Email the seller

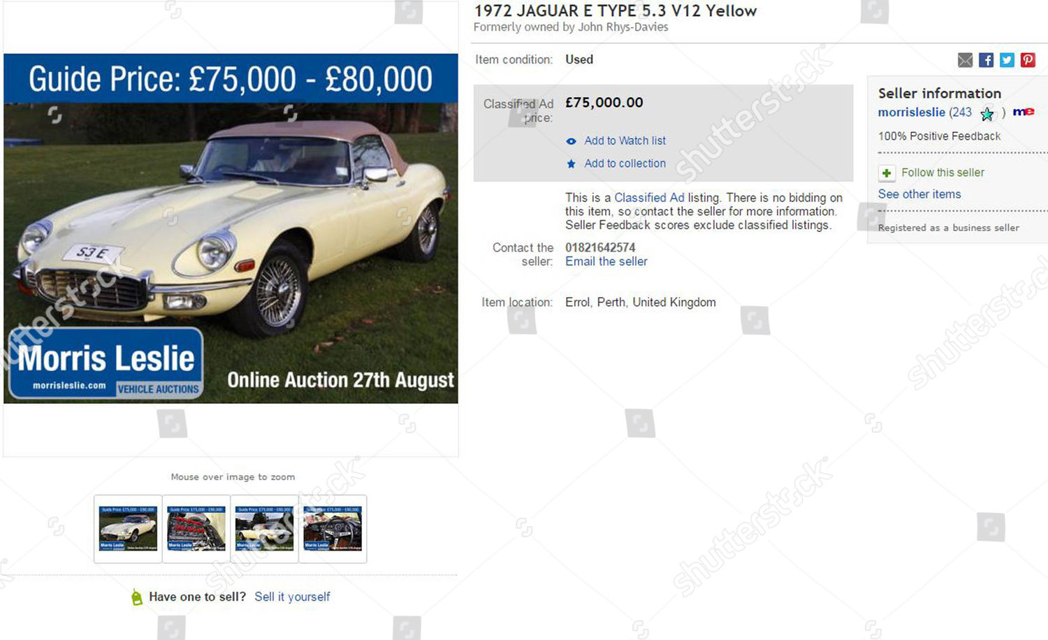coord(606,261)
